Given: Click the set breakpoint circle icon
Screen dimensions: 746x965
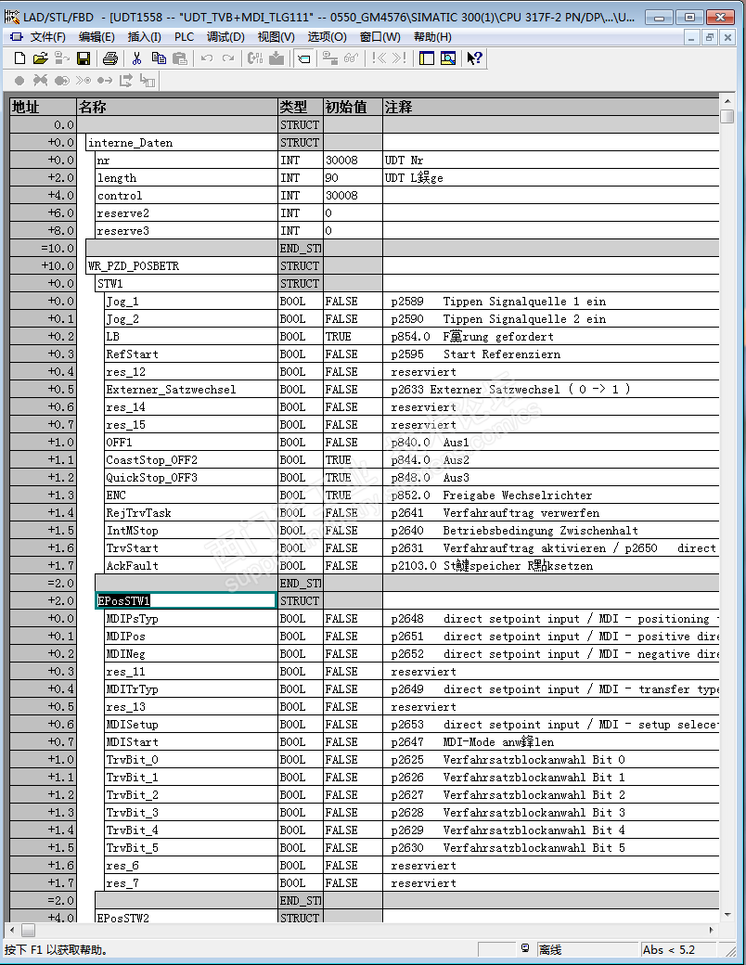Looking at the screenshot, I should click(x=19, y=81).
